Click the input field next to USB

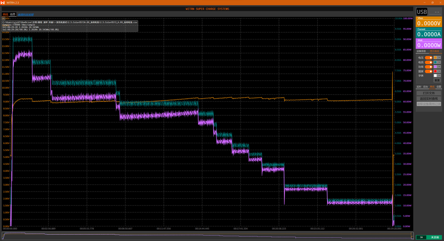(435, 12)
